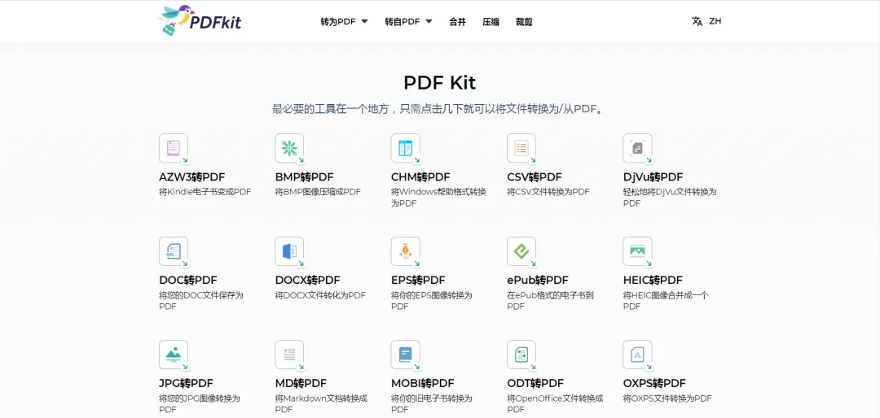Follow the HEIC转PDF title link

point(653,281)
